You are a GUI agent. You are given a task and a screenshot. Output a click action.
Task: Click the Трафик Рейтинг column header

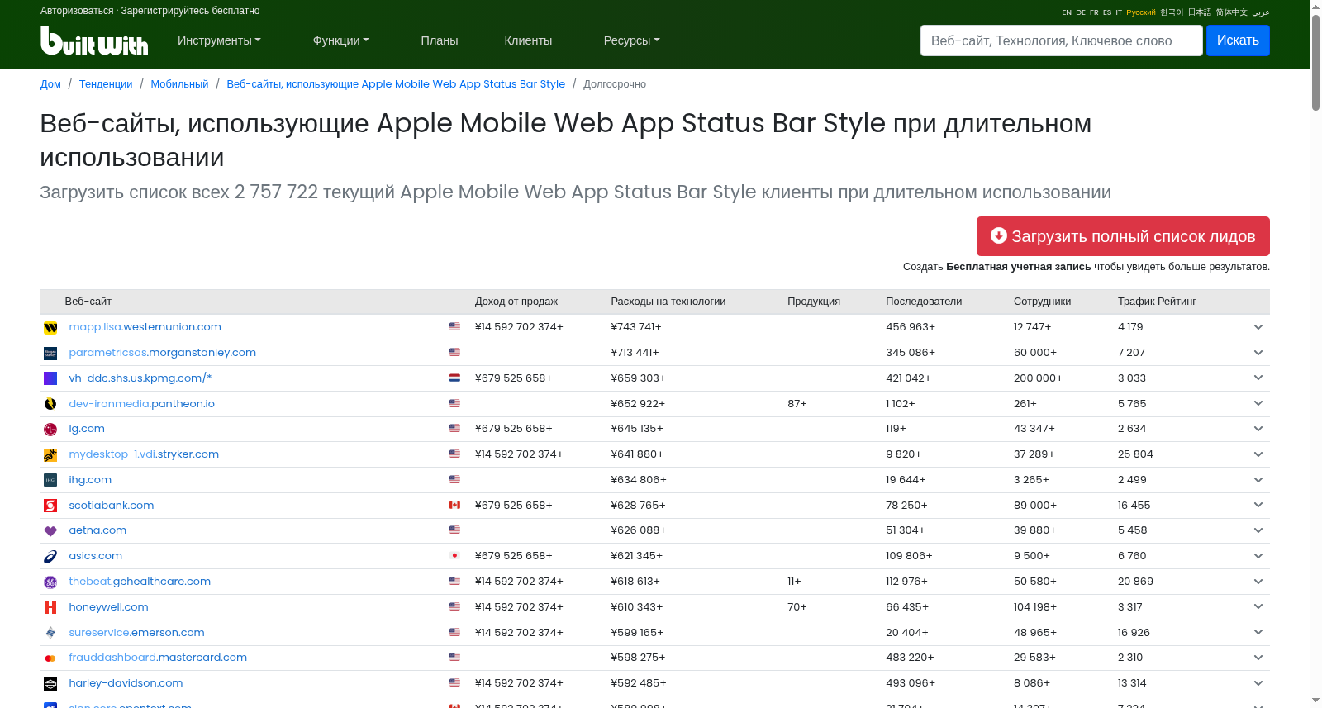tap(1157, 302)
